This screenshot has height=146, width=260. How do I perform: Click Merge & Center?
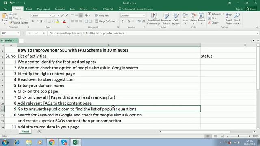coord(105,21)
